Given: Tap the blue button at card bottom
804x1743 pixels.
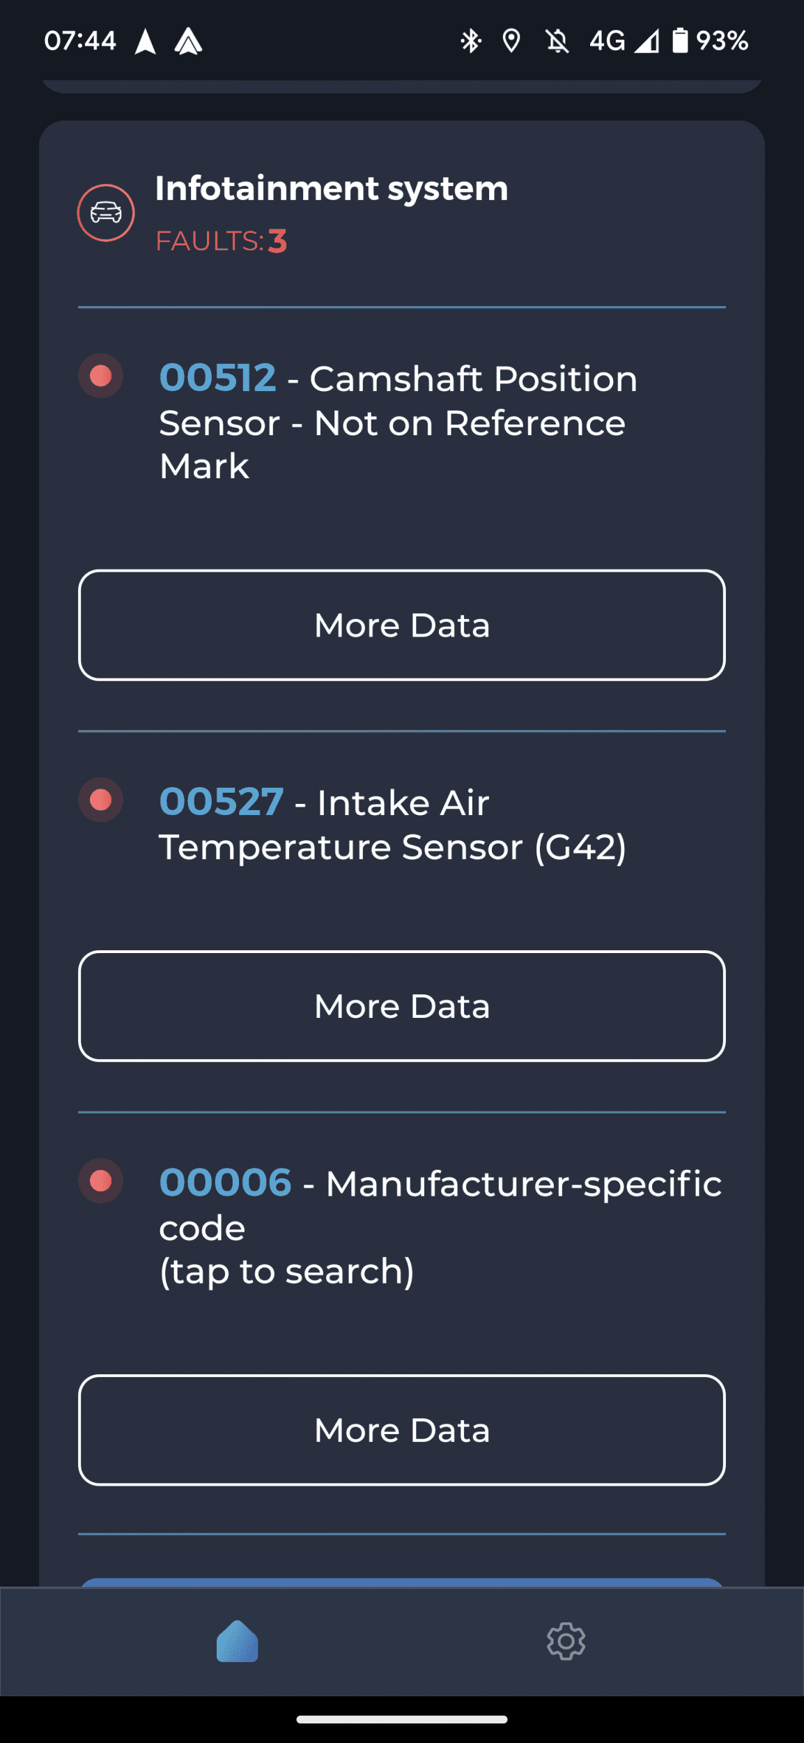Looking at the screenshot, I should 402,1581.
